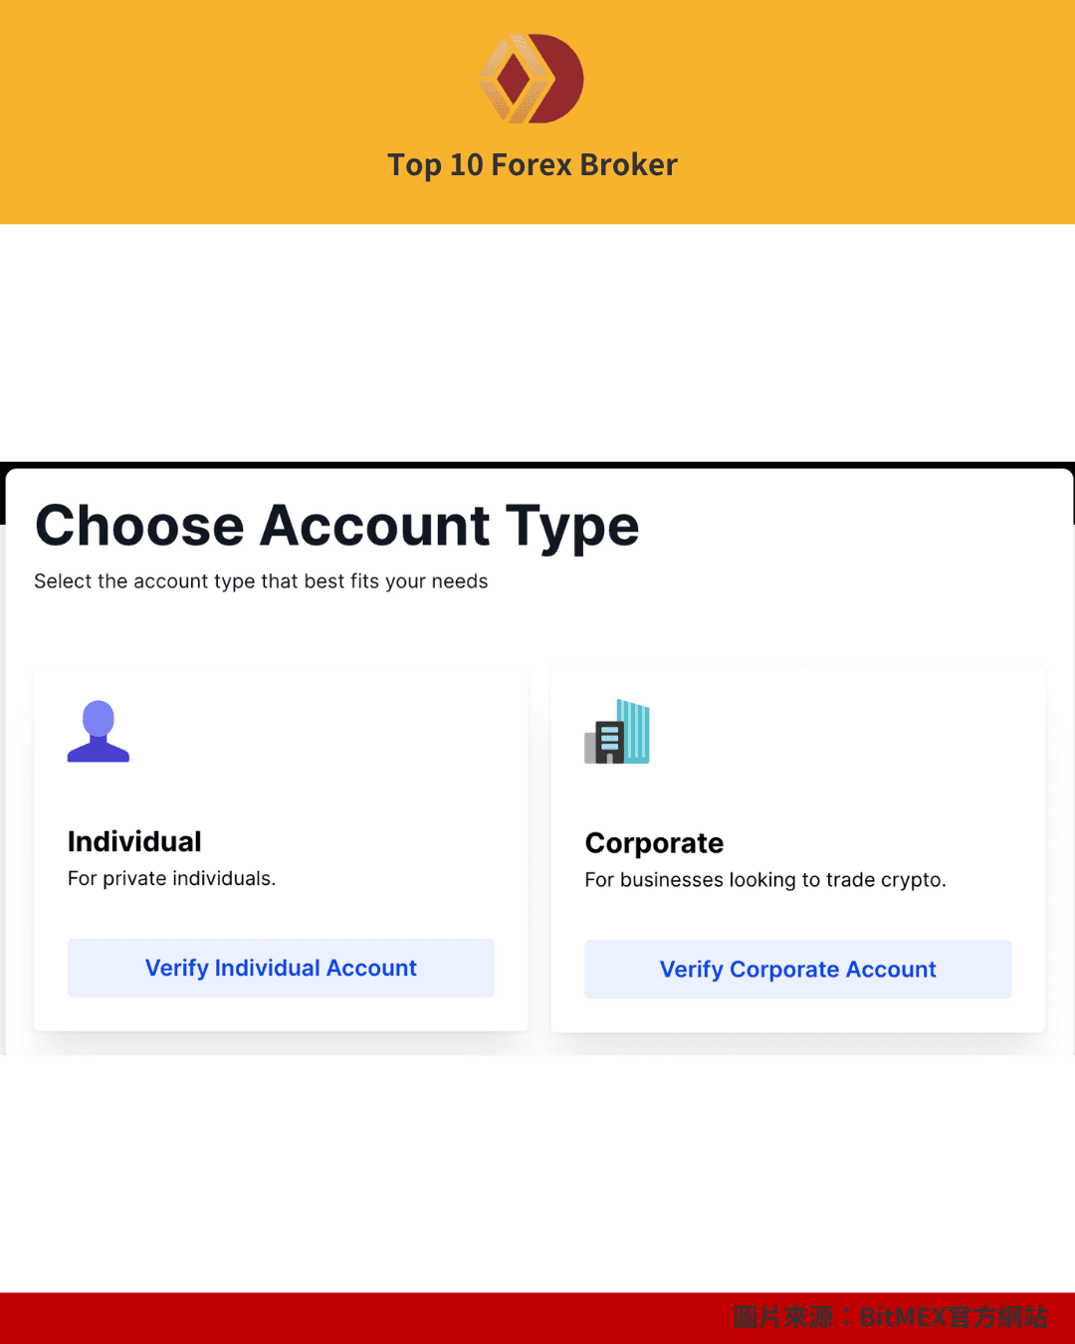
Task: Click the Individual person silhouette icon
Action: pyautogui.click(x=99, y=732)
